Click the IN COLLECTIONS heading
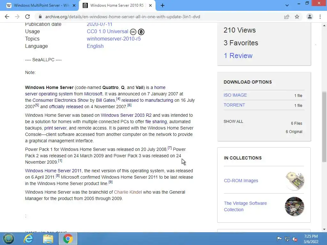Image resolution: width=327 pixels, height=245 pixels. [243, 158]
